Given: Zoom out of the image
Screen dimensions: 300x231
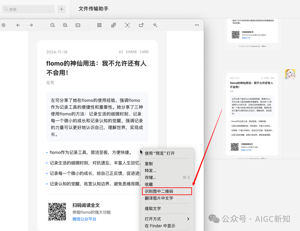Looking at the screenshot, I should click(x=52, y=25).
